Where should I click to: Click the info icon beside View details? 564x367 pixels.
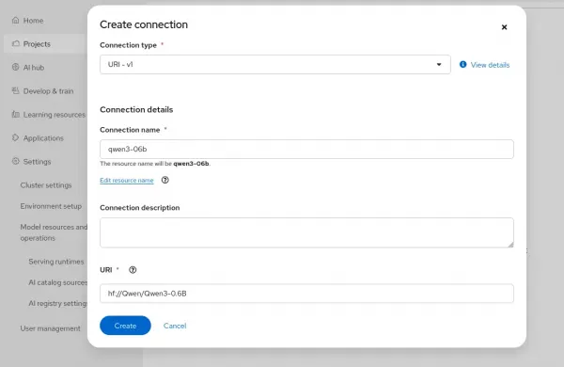[x=462, y=65]
